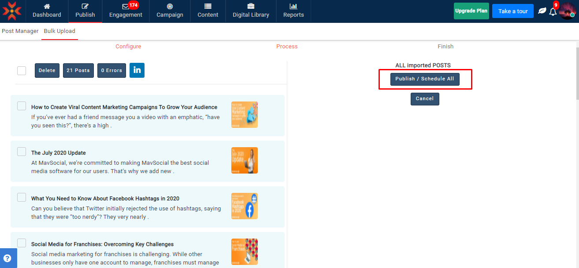Tick the Facebook Hashtags post checkbox
This screenshot has width=579, height=268.
(22, 197)
